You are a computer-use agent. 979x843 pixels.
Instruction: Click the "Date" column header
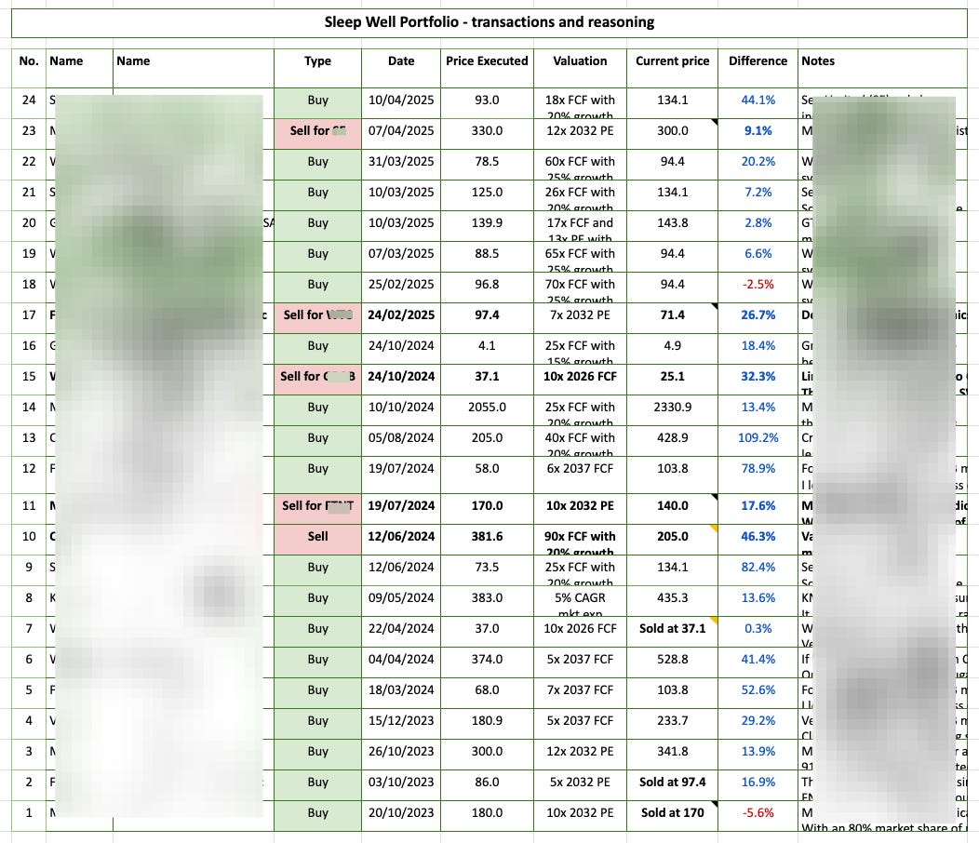(401, 68)
